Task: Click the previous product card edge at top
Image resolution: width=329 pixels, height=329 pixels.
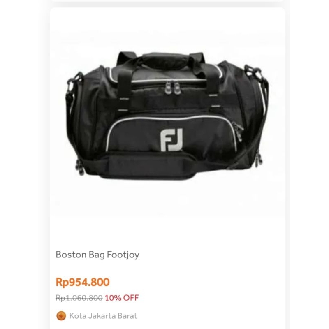Action: 167,1
